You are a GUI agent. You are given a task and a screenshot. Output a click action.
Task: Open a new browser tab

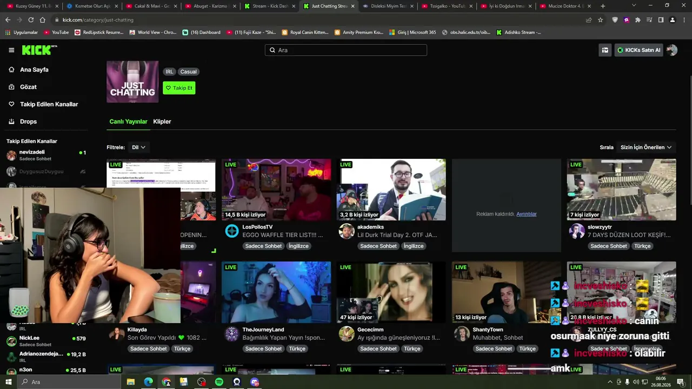[603, 6]
